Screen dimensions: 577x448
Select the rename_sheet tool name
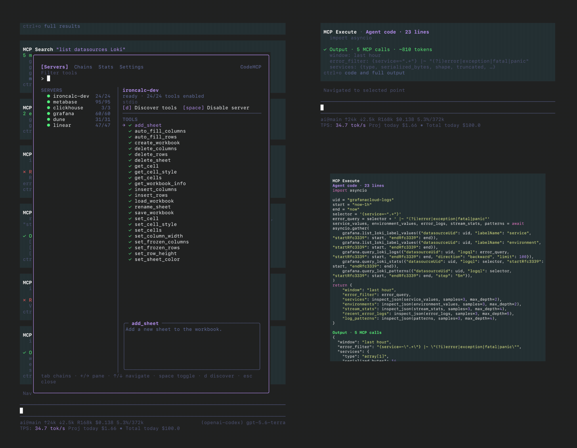153,207
